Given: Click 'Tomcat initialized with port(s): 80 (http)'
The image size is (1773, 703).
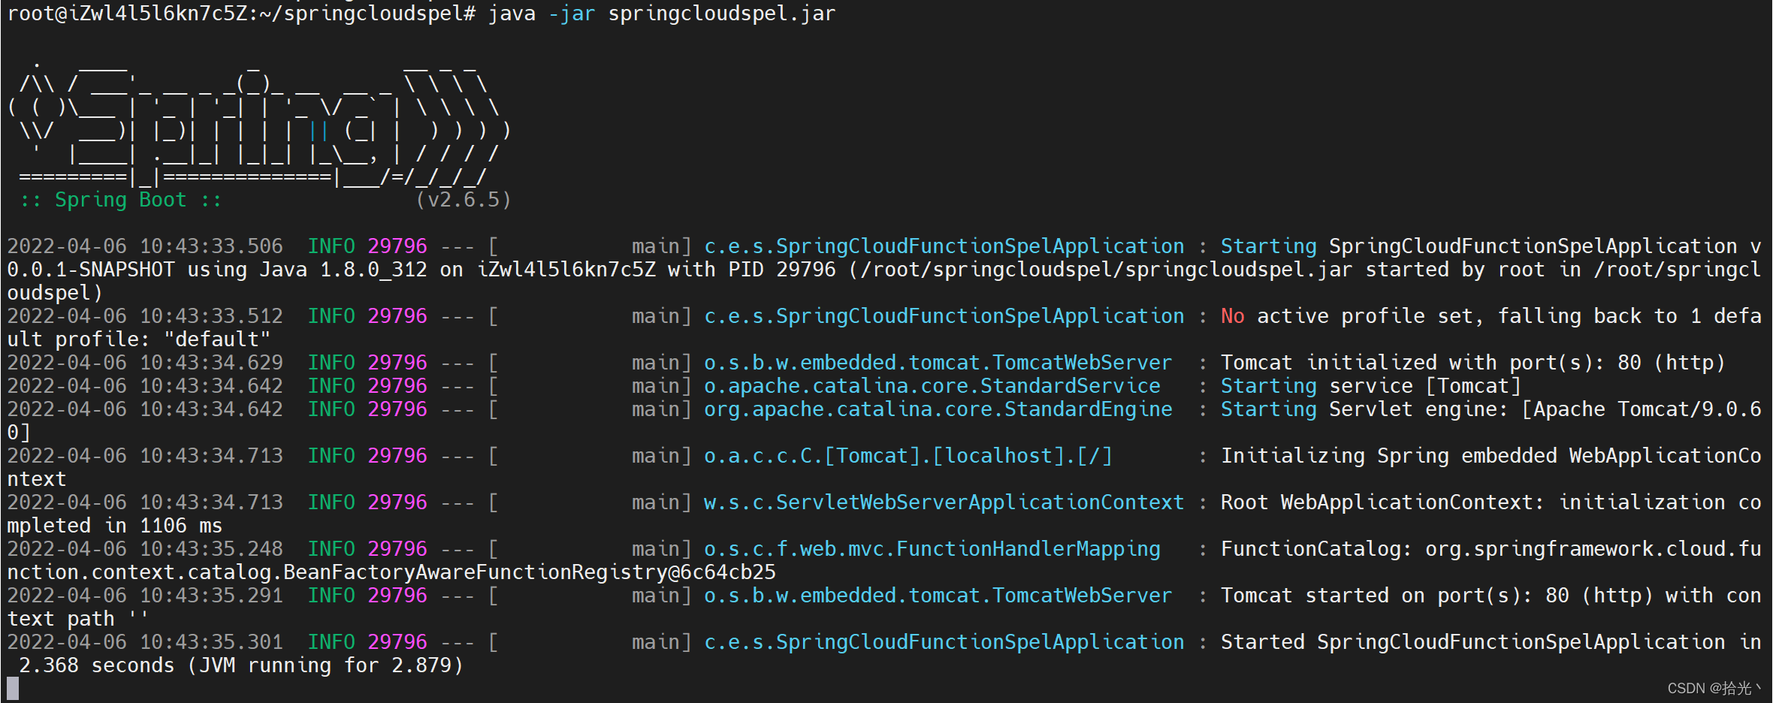Looking at the screenshot, I should click(1473, 363).
